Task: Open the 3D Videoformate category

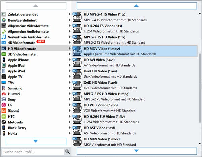Action: [36, 54]
